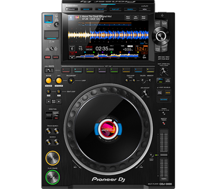Hit the green PLAY/PAUSE button

tap(52, 177)
